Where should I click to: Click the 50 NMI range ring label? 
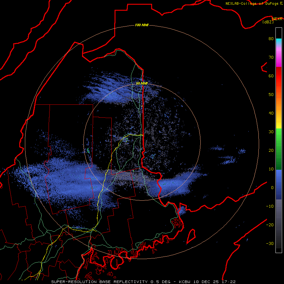pyautogui.click(x=142, y=83)
